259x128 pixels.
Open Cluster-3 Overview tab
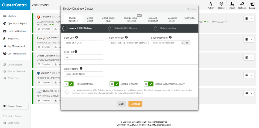[x=44, y=47]
